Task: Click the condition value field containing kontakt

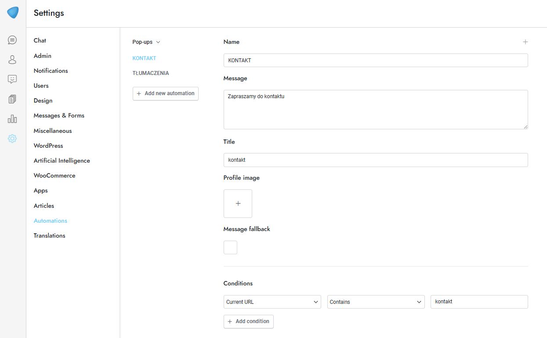Action: click(479, 302)
